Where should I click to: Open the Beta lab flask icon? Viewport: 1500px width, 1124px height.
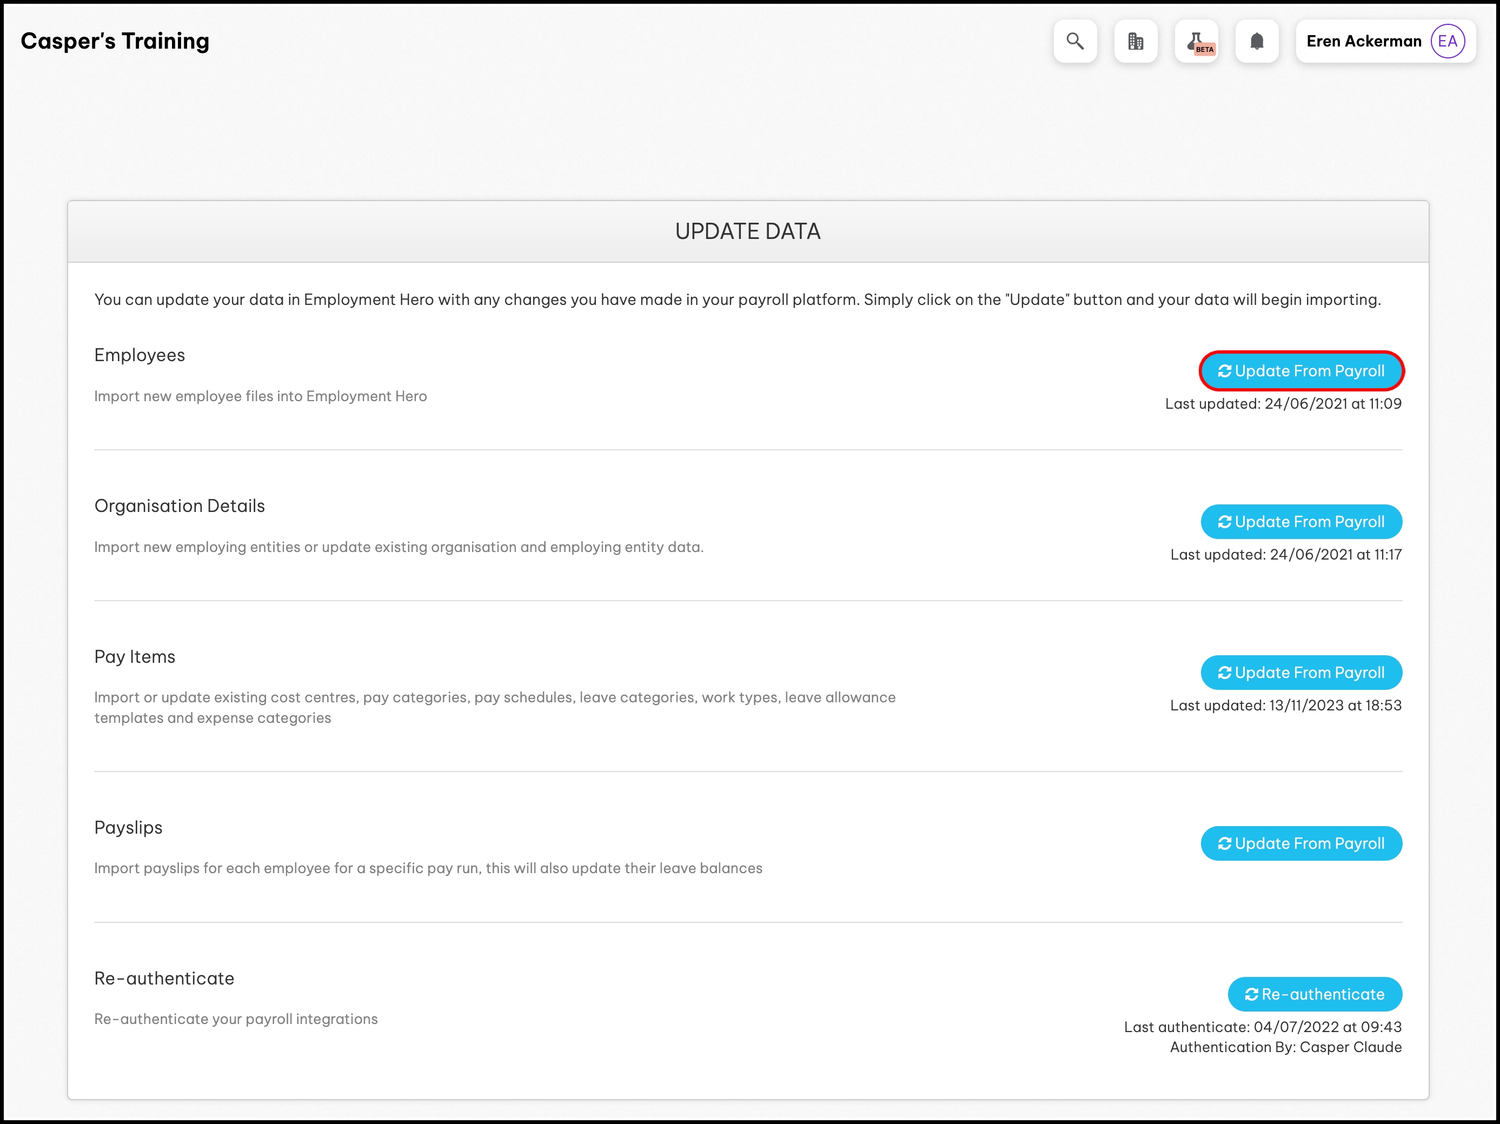[1197, 41]
